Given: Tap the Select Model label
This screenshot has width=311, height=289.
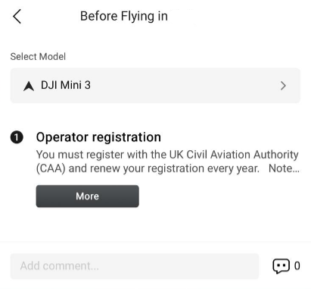Looking at the screenshot, I should coord(38,57).
